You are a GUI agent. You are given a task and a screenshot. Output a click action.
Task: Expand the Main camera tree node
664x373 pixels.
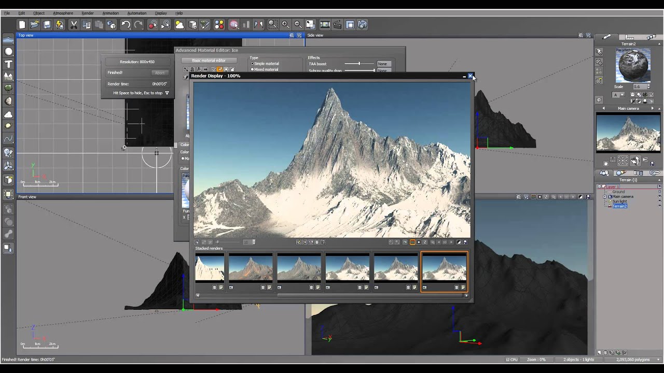(x=604, y=197)
